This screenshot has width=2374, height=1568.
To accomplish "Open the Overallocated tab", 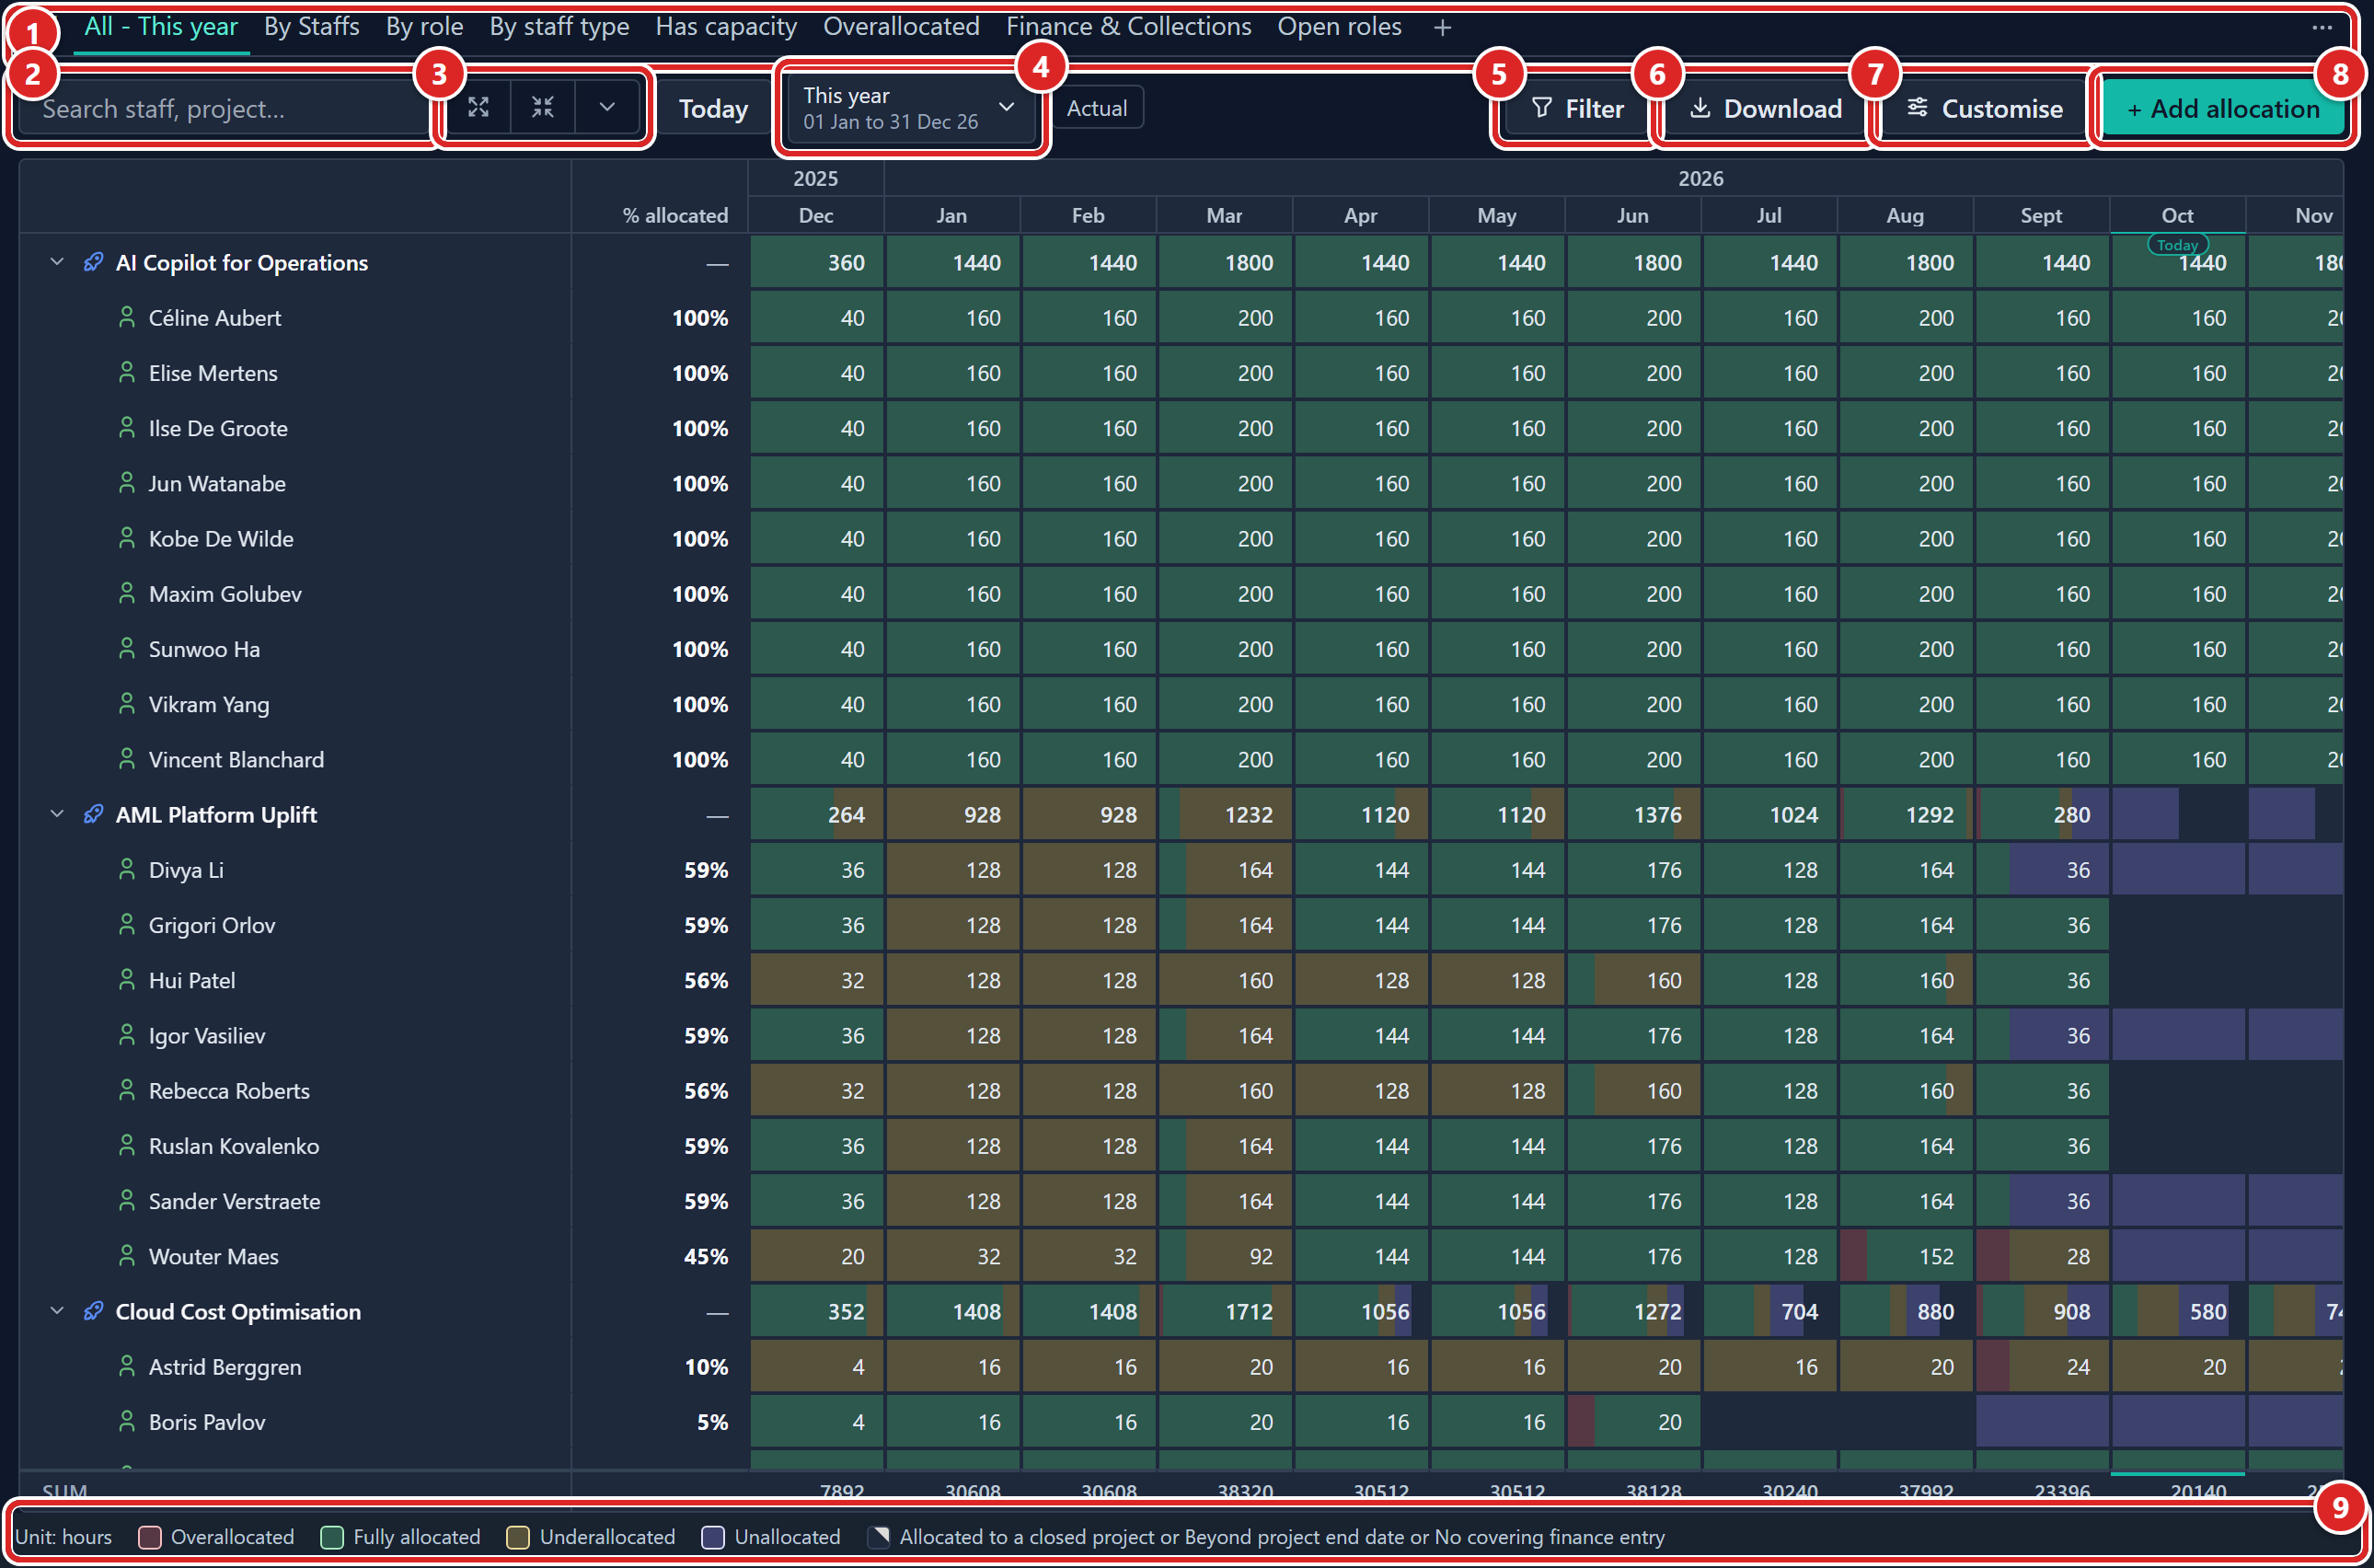I will point(901,27).
